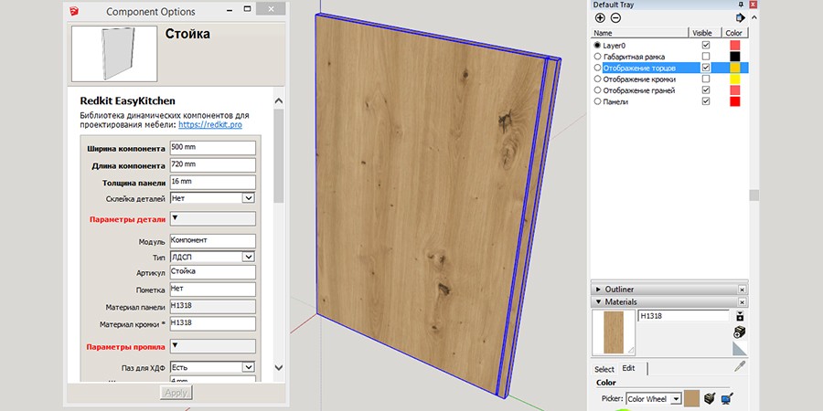Set Панели as the active layer
The height and width of the screenshot is (411, 823).
(598, 101)
